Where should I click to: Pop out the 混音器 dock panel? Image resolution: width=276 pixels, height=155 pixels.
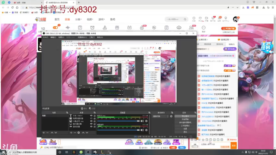point(149,113)
